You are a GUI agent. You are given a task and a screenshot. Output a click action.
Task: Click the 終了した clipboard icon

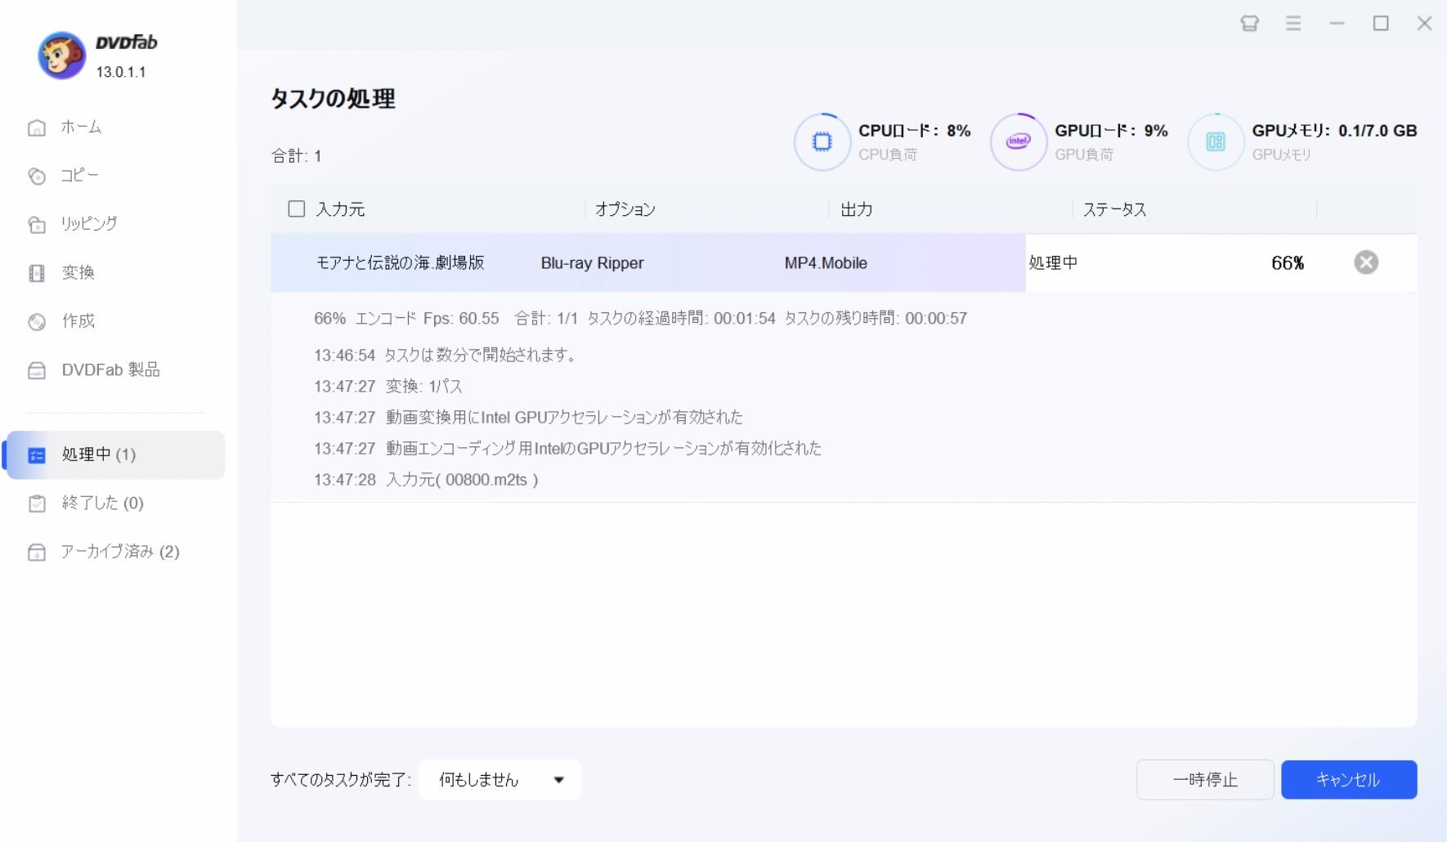(x=37, y=504)
